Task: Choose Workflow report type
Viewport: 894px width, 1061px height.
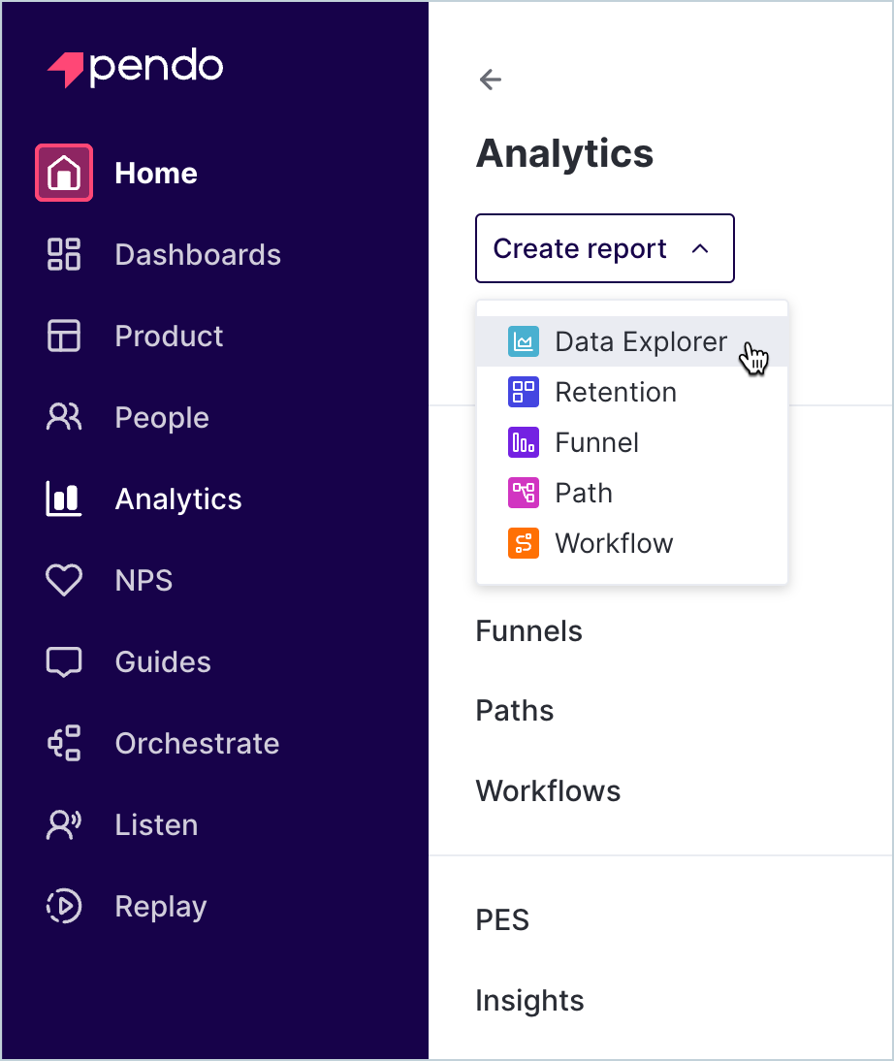Action: click(x=632, y=543)
